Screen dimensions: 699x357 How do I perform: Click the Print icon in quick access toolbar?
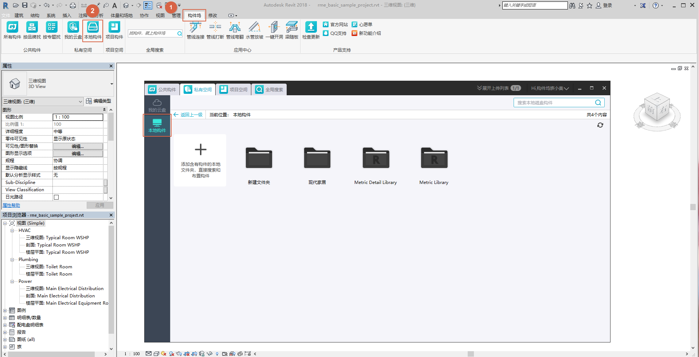[73, 5]
